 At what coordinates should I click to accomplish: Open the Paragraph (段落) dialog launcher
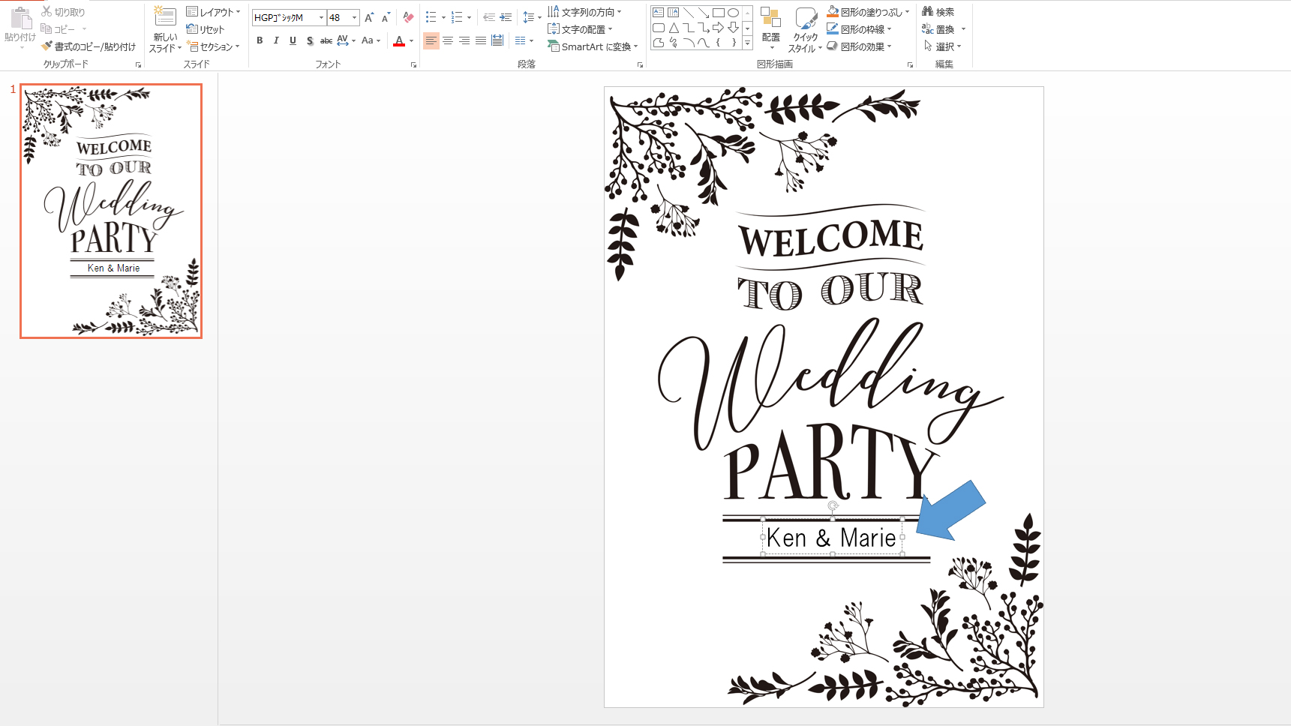pos(640,65)
